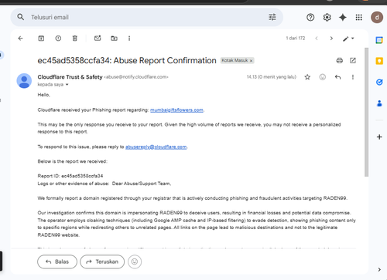The image size is (387, 280).
Task: Click the abusereply@cloudflare.com email link
Action: 156,147
